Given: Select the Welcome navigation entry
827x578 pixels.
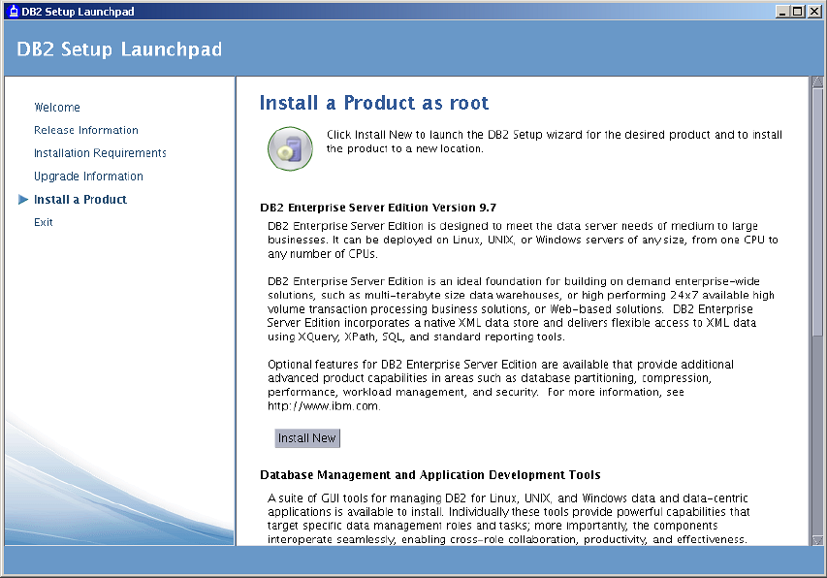Looking at the screenshot, I should tap(57, 107).
